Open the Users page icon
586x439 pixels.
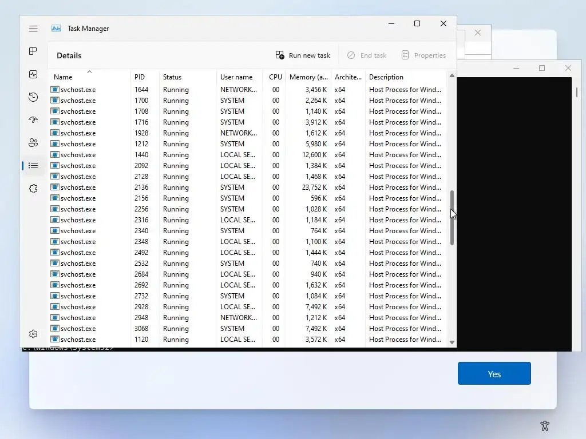33,142
